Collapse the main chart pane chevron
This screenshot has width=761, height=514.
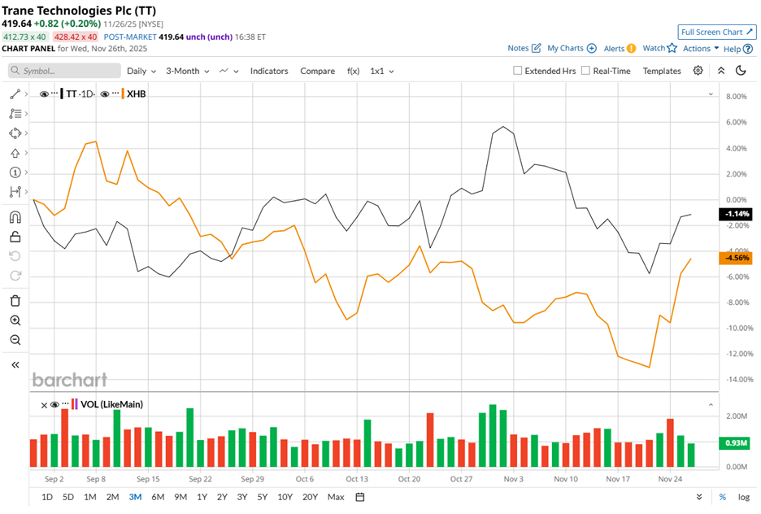click(711, 94)
